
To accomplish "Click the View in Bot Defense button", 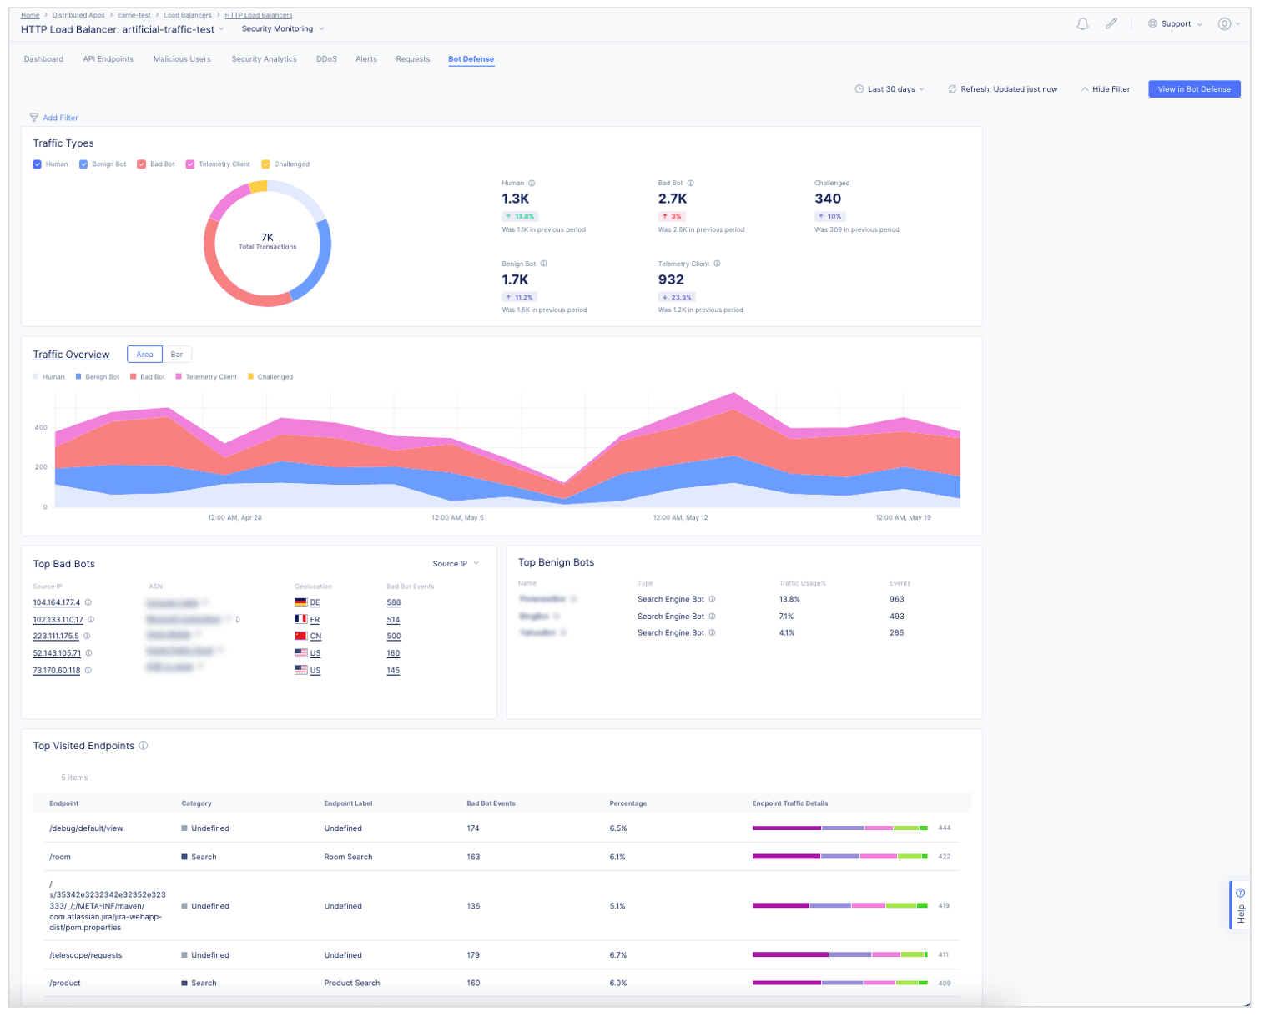I will point(1194,89).
